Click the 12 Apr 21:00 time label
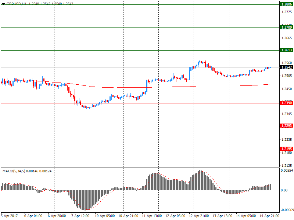Image resolution: width=294 pixels, height=220 pixels. tap(199, 216)
